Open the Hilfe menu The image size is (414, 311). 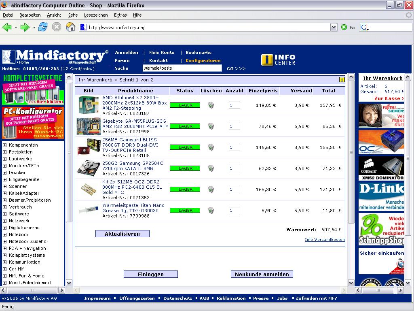[x=137, y=15]
